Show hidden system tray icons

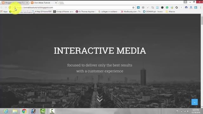tap(174, 111)
